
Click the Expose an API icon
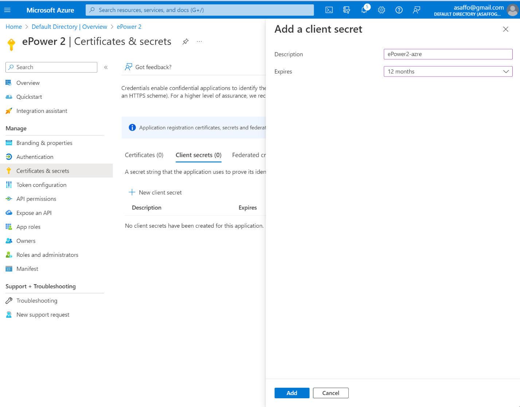point(9,213)
